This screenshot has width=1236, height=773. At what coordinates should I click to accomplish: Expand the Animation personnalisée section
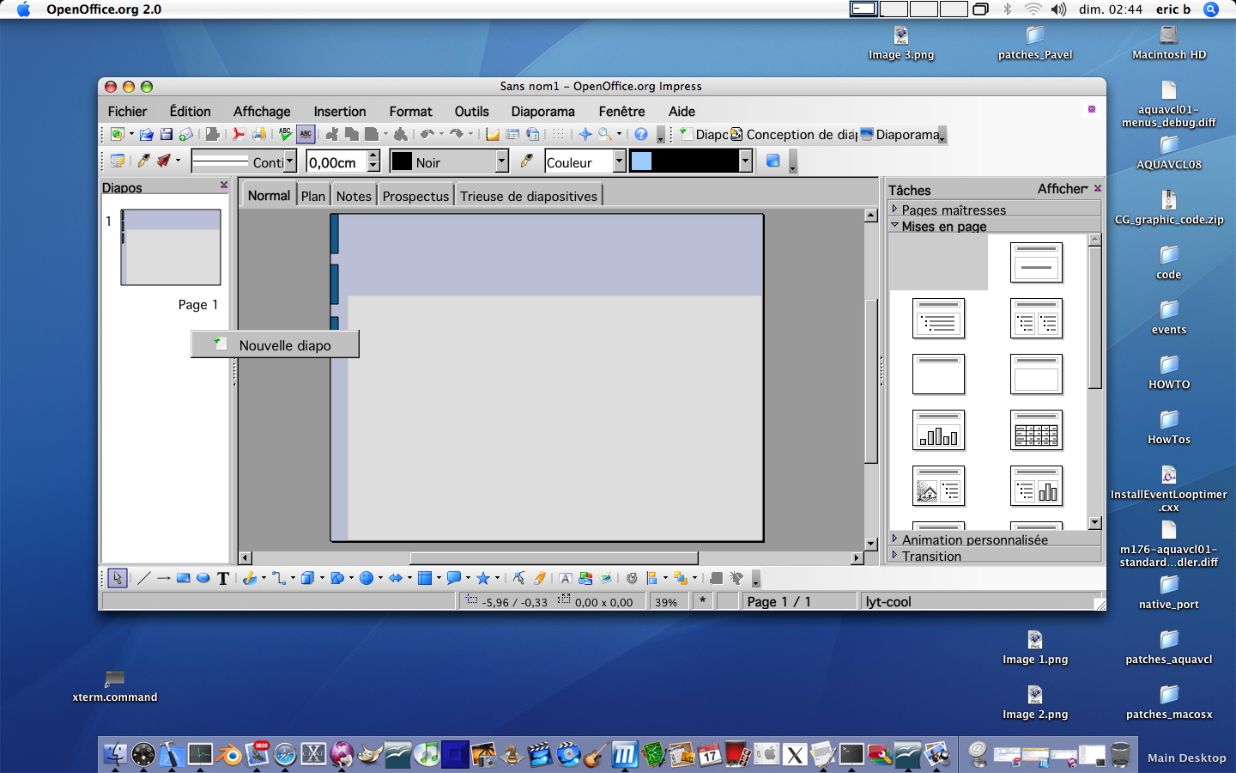coord(995,539)
